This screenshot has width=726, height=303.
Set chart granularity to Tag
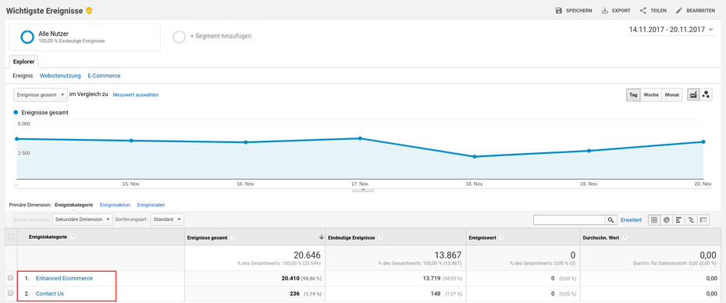[632, 94]
